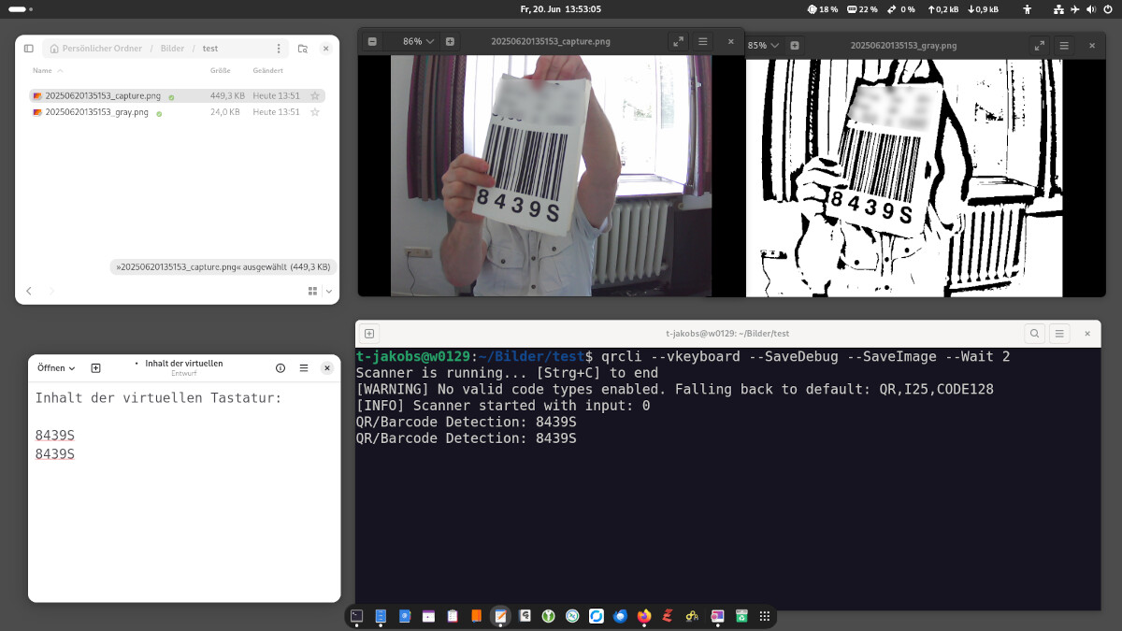Open the clock and calendar menu

(561, 8)
